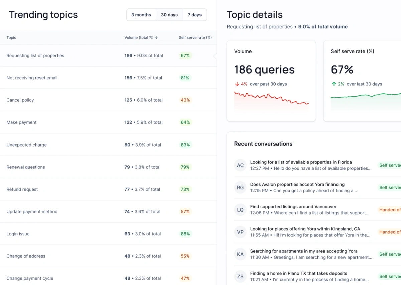Image resolution: width=401 pixels, height=285 pixels.
Task: Open the AC avatar in Recent conversations
Action: pyautogui.click(x=240, y=165)
